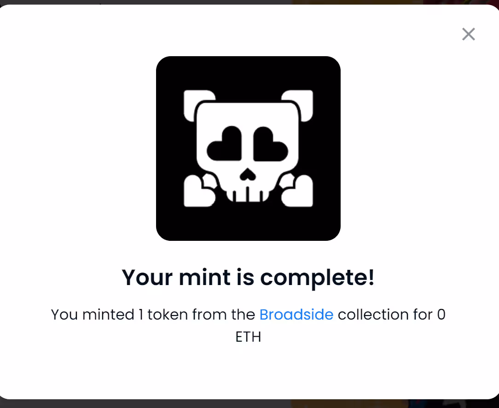Screen dimensions: 499x408
Task: Click the "0" price amount
Action: click(x=441, y=315)
